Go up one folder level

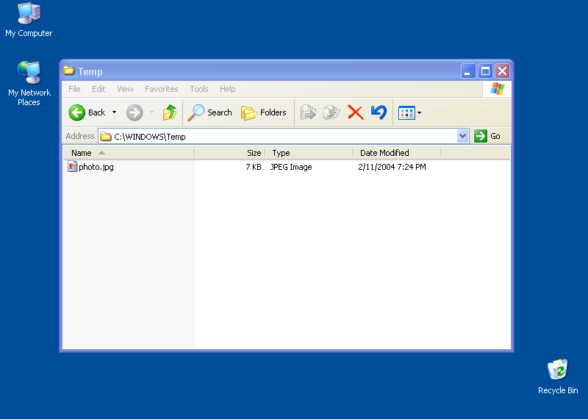click(170, 112)
